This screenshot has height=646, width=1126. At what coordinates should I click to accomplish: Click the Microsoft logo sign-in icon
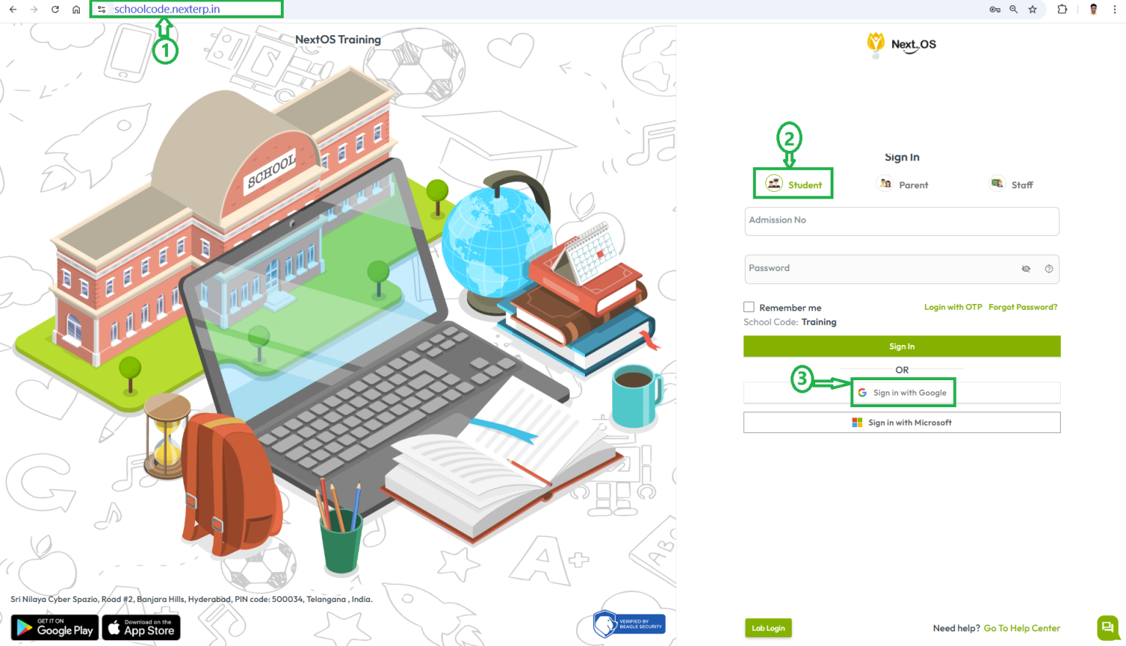point(855,422)
